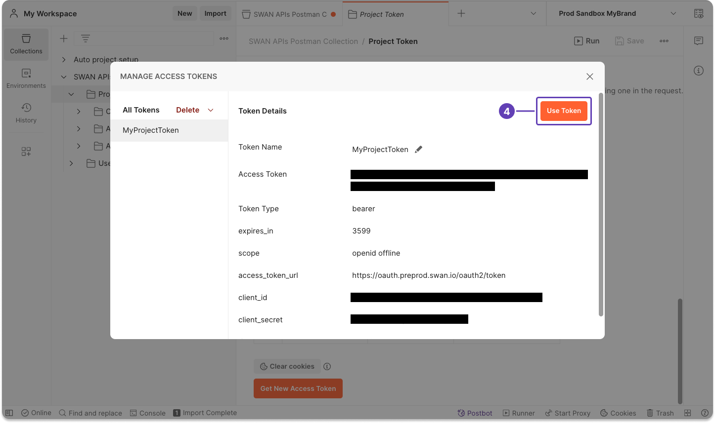Open the Environments sidebar panel

coord(26,78)
